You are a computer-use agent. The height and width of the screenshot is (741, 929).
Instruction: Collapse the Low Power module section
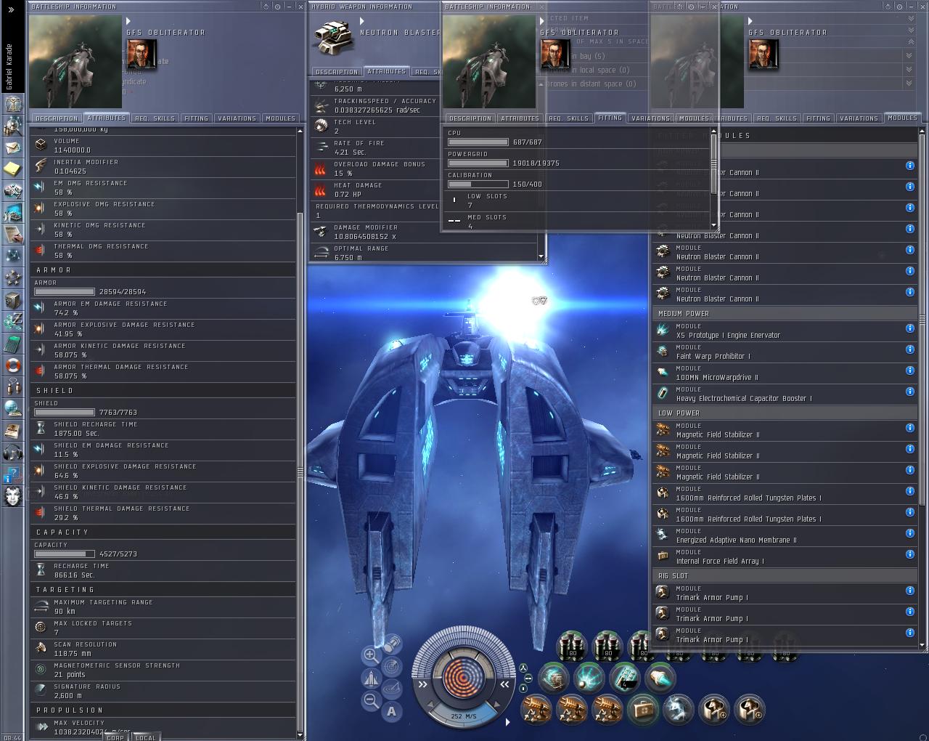click(x=784, y=413)
